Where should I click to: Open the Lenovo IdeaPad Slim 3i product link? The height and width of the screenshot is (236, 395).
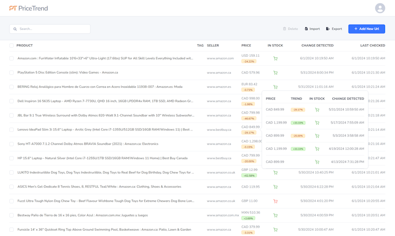coord(105,129)
